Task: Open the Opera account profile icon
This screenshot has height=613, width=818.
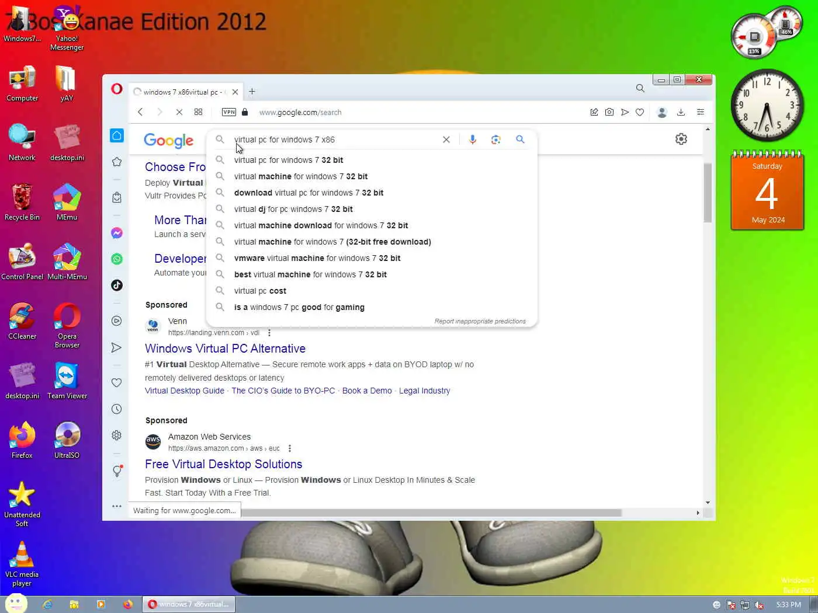Action: 662,112
